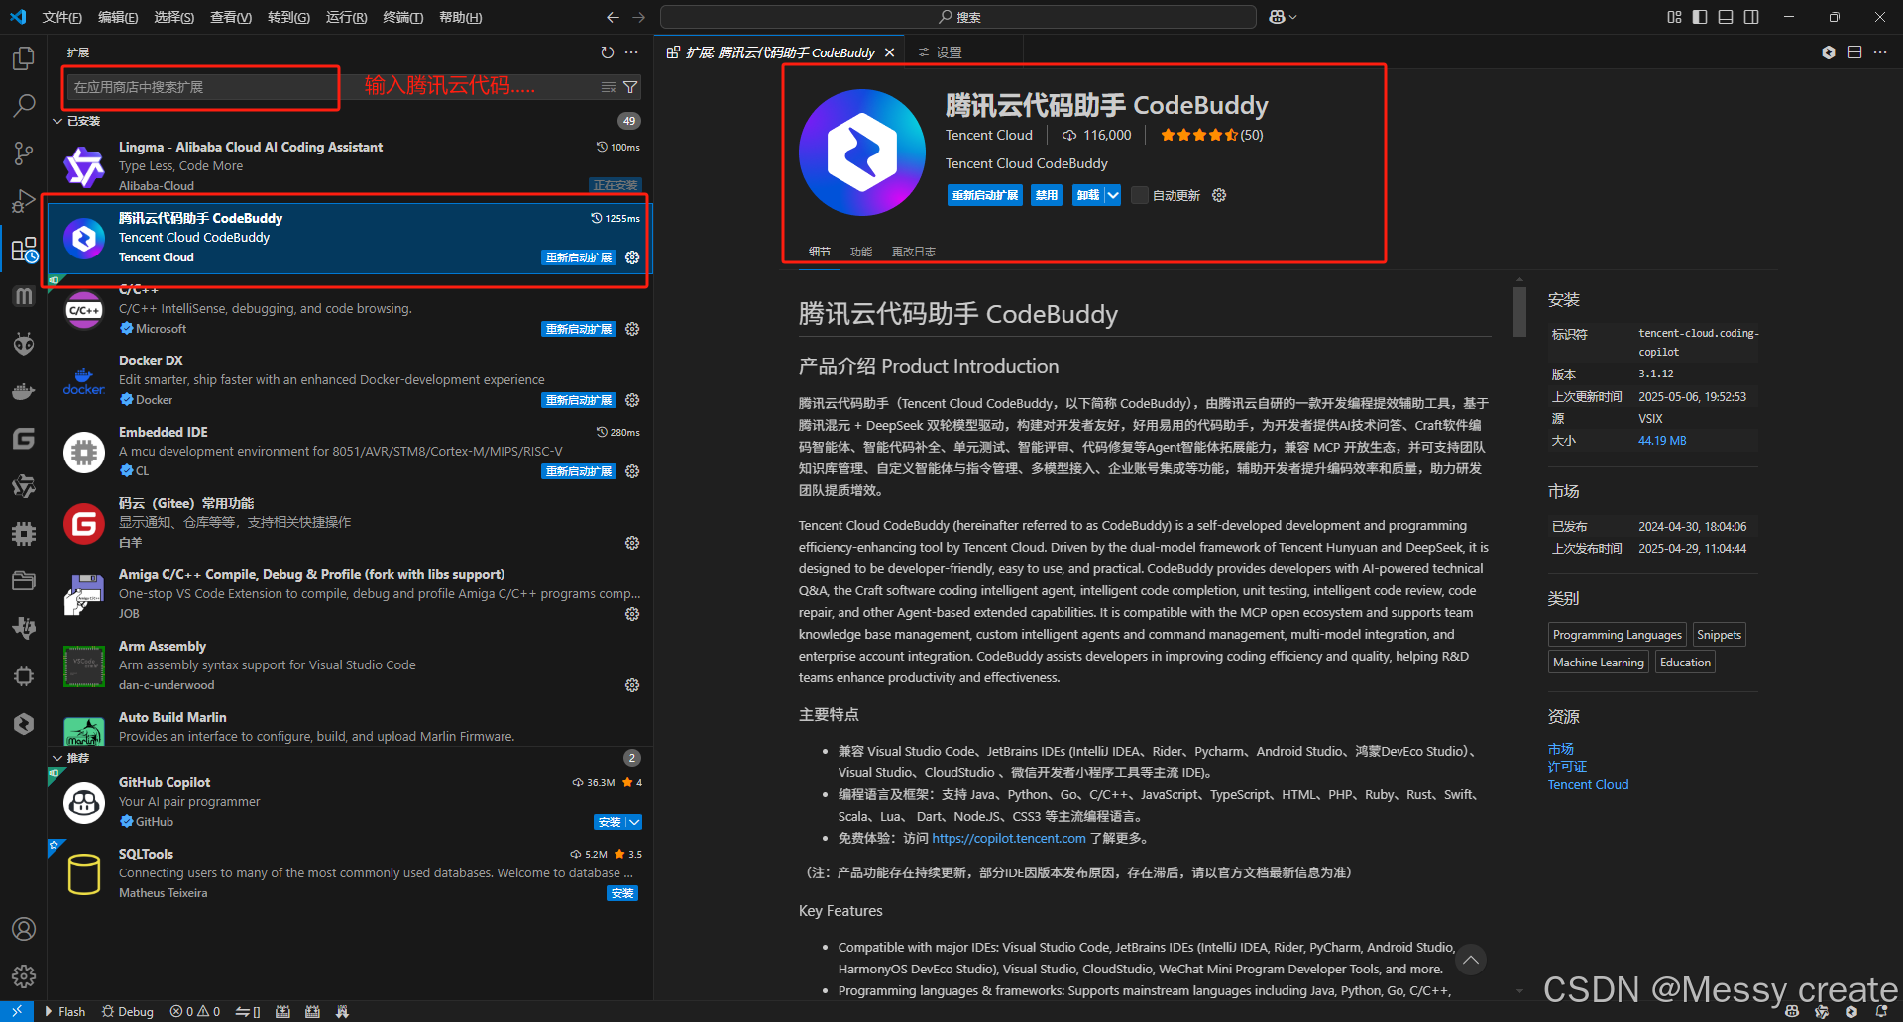Refresh the extensions list
Viewport: 1903px width, 1022px height.
[608, 52]
